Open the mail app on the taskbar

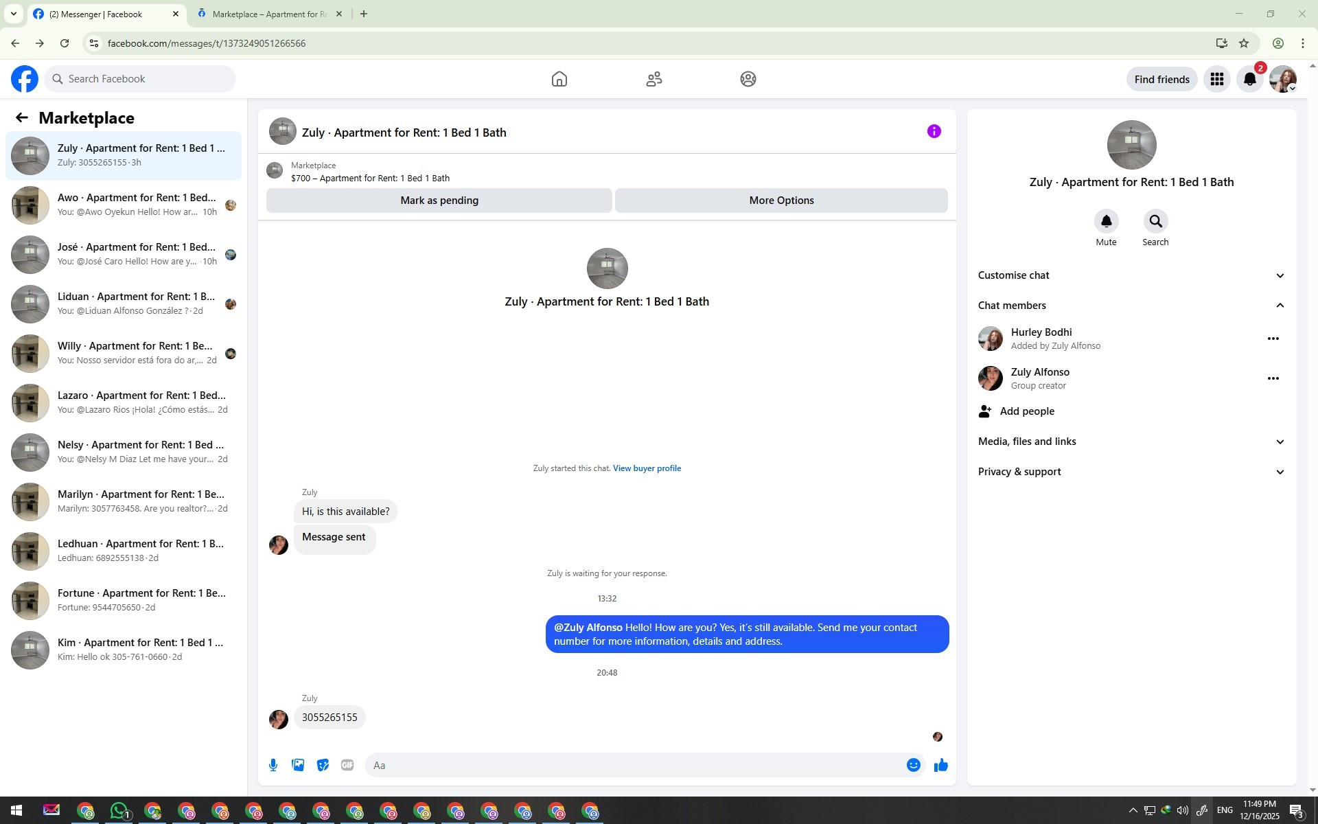51,811
